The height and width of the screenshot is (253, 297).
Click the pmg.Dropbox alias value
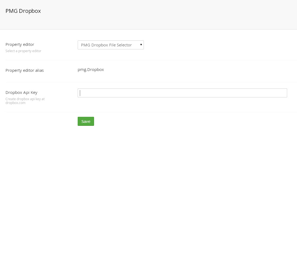(x=91, y=70)
